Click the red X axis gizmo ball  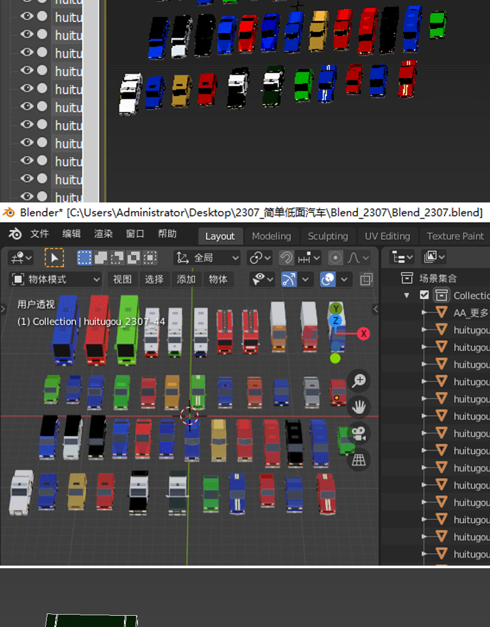pos(363,334)
